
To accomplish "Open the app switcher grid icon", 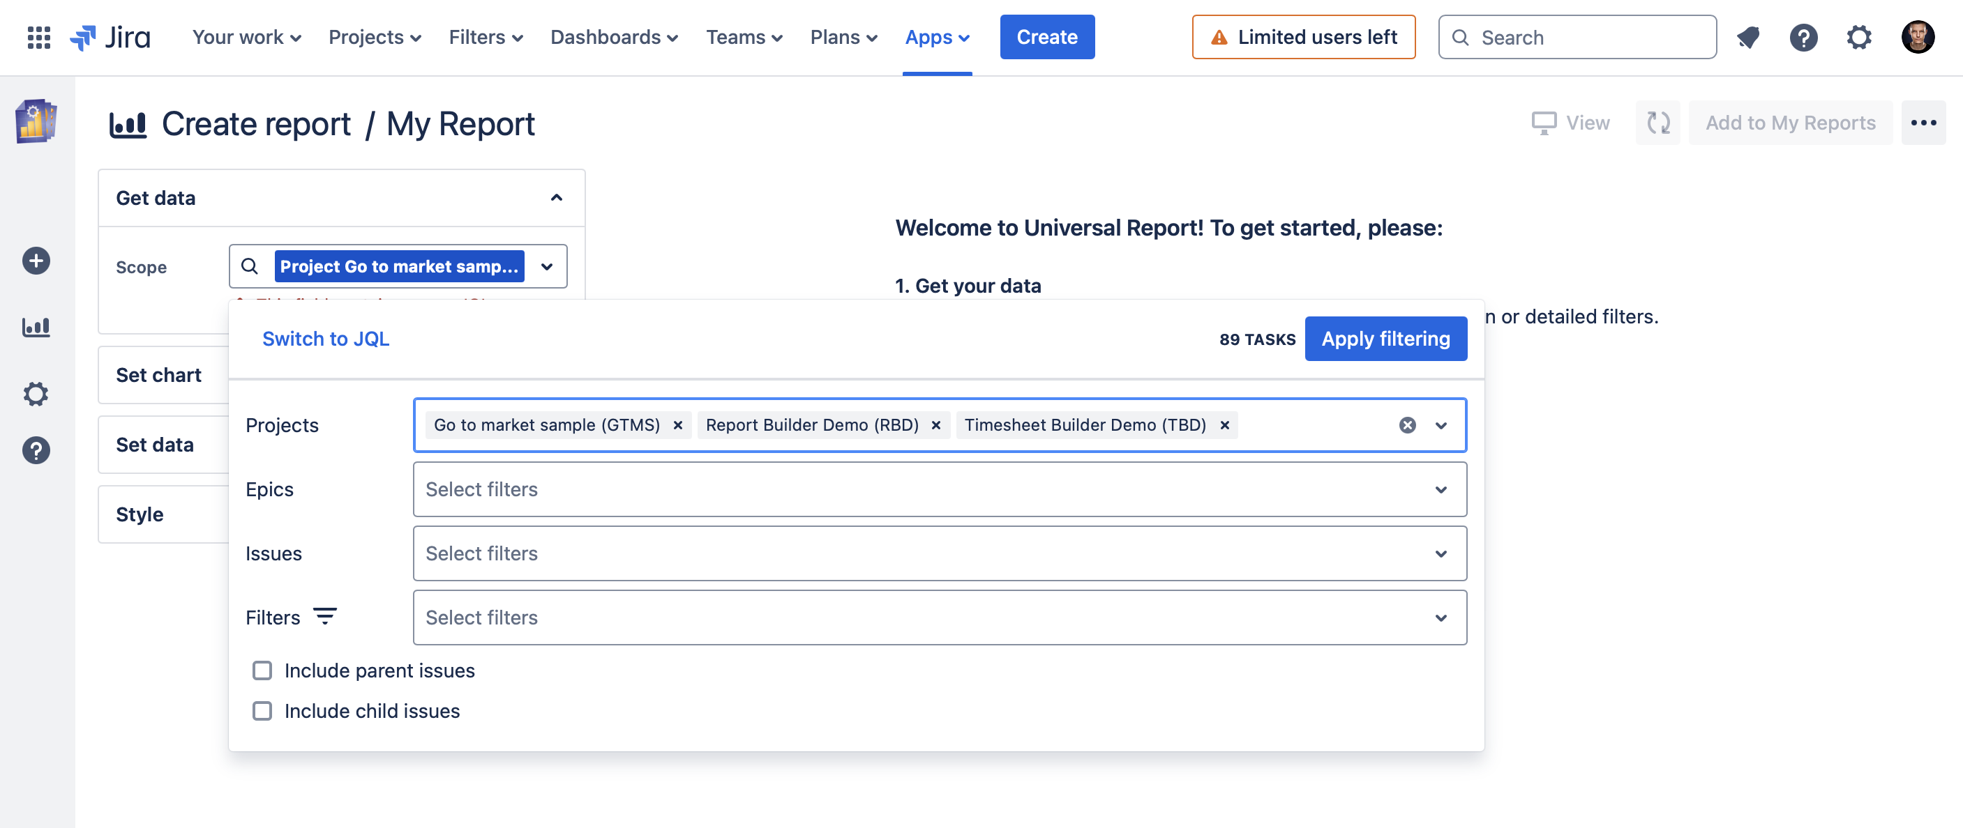I will point(38,38).
